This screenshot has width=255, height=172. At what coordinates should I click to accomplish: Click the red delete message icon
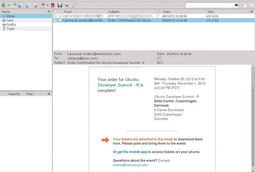tap(53, 6)
